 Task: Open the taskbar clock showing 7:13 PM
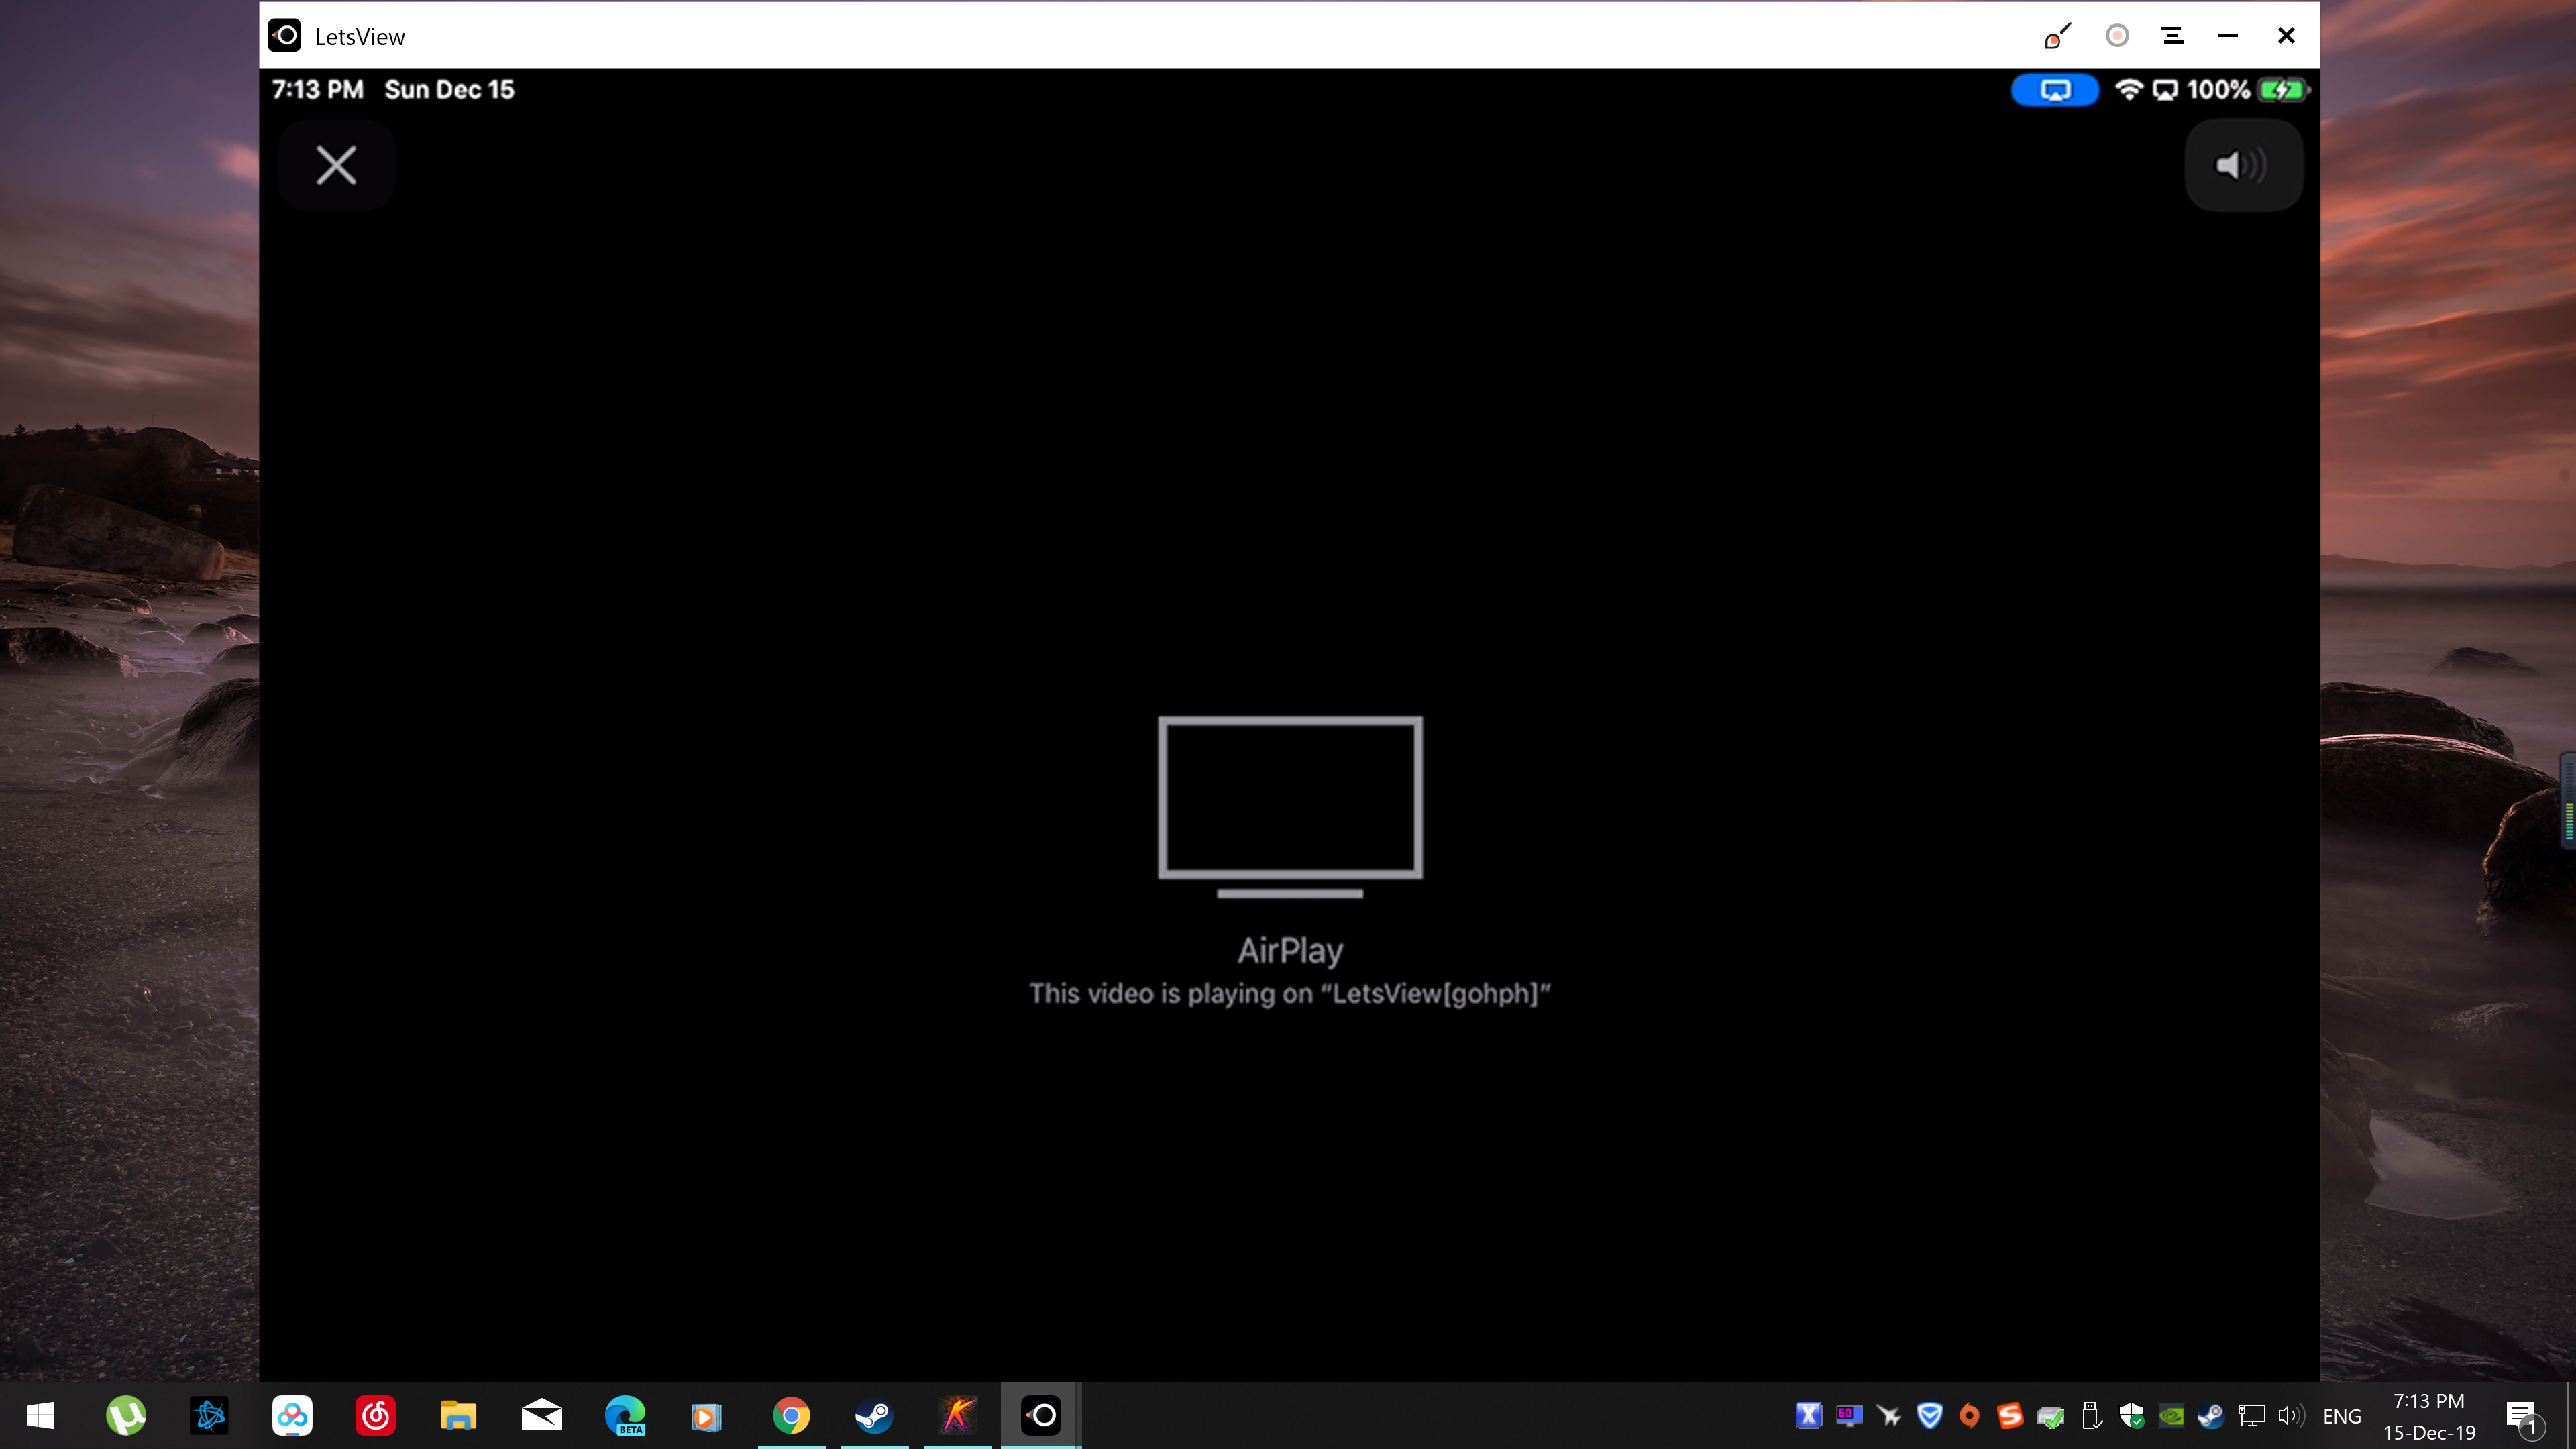point(2428,1415)
